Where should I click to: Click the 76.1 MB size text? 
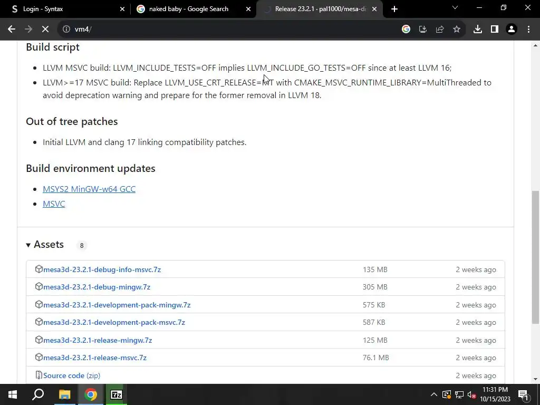(375, 358)
